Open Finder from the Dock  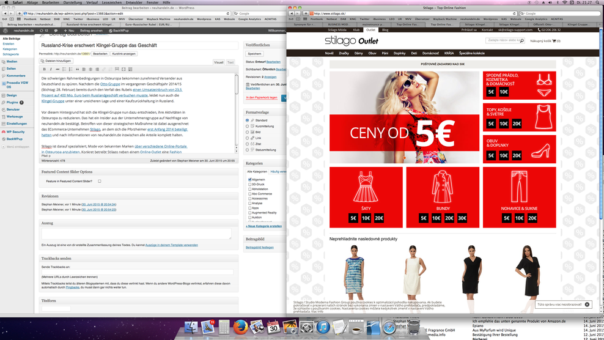pyautogui.click(x=191, y=328)
